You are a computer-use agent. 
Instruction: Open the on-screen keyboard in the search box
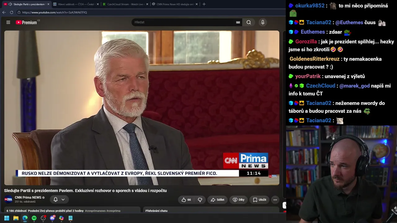pos(238,22)
